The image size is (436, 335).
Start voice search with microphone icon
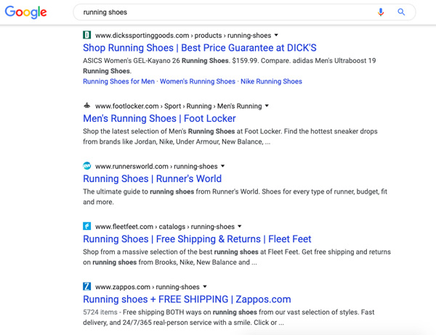click(381, 12)
